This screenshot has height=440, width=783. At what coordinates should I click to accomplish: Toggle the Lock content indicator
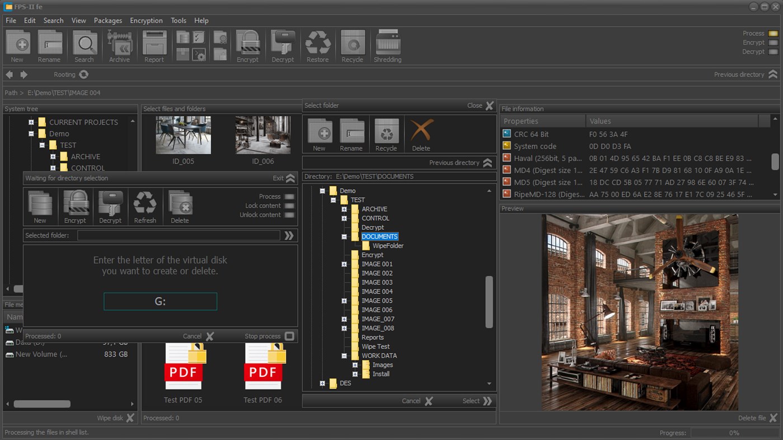(289, 206)
